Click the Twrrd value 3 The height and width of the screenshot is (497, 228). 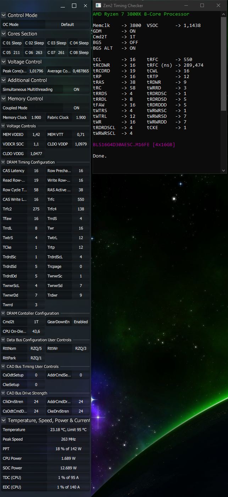(36, 305)
